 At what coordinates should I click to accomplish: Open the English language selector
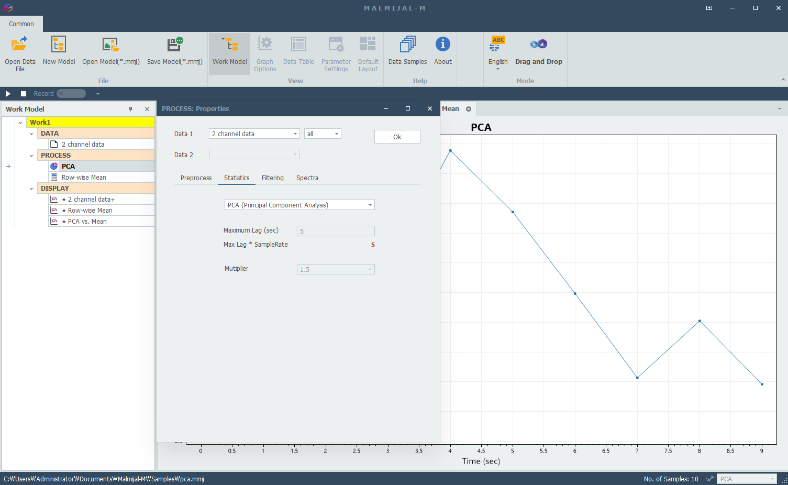(498, 53)
